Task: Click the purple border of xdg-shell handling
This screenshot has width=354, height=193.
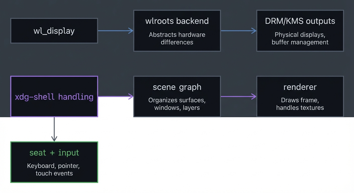Action: click(54, 76)
